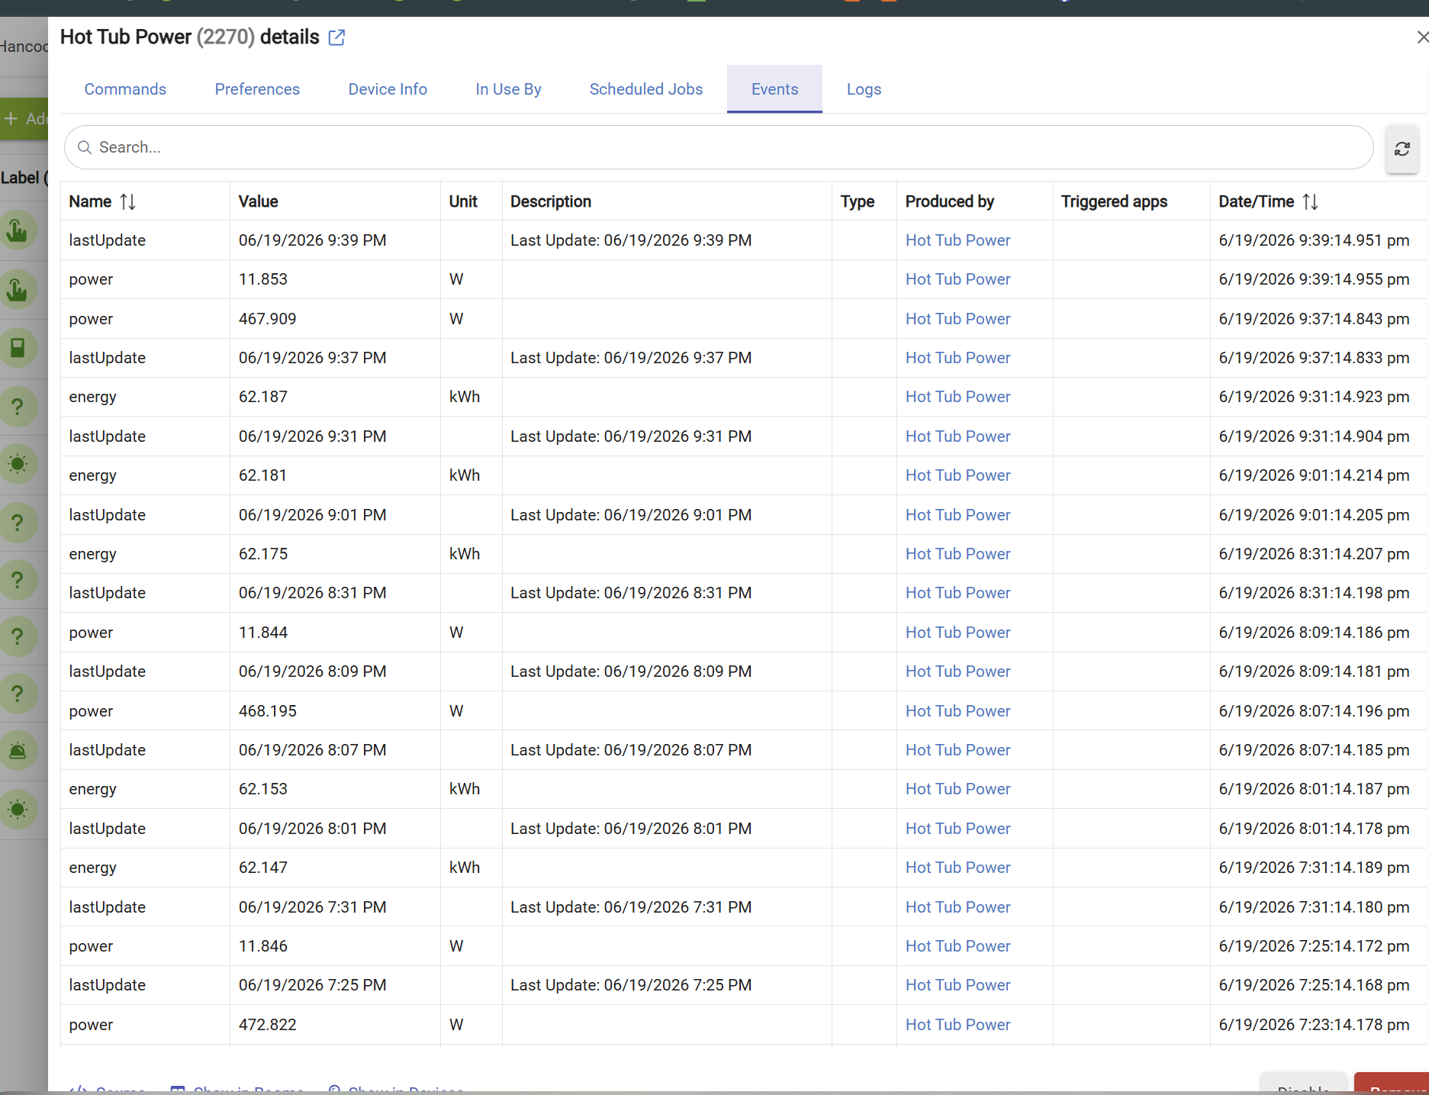View the Scheduled Jobs tab
The image size is (1429, 1095).
646,89
